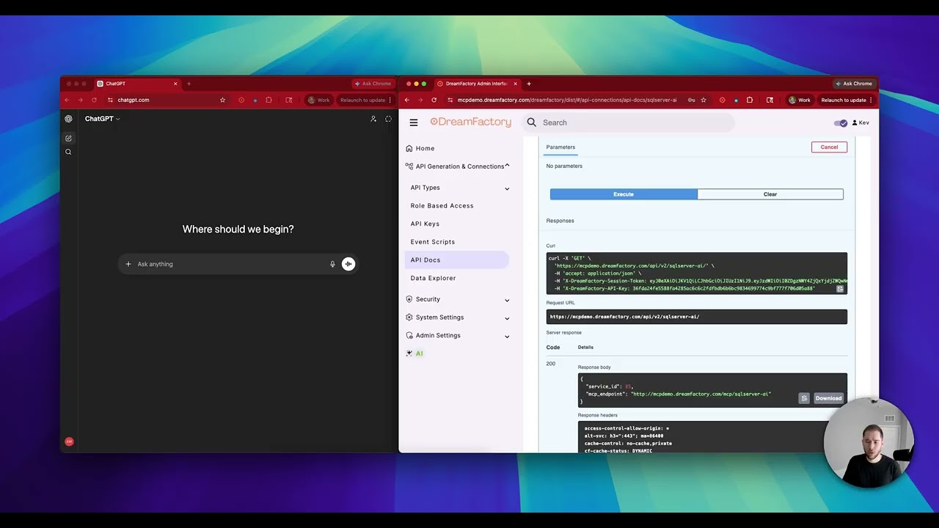Click the magnifier icon in DreamFactory search

532,122
